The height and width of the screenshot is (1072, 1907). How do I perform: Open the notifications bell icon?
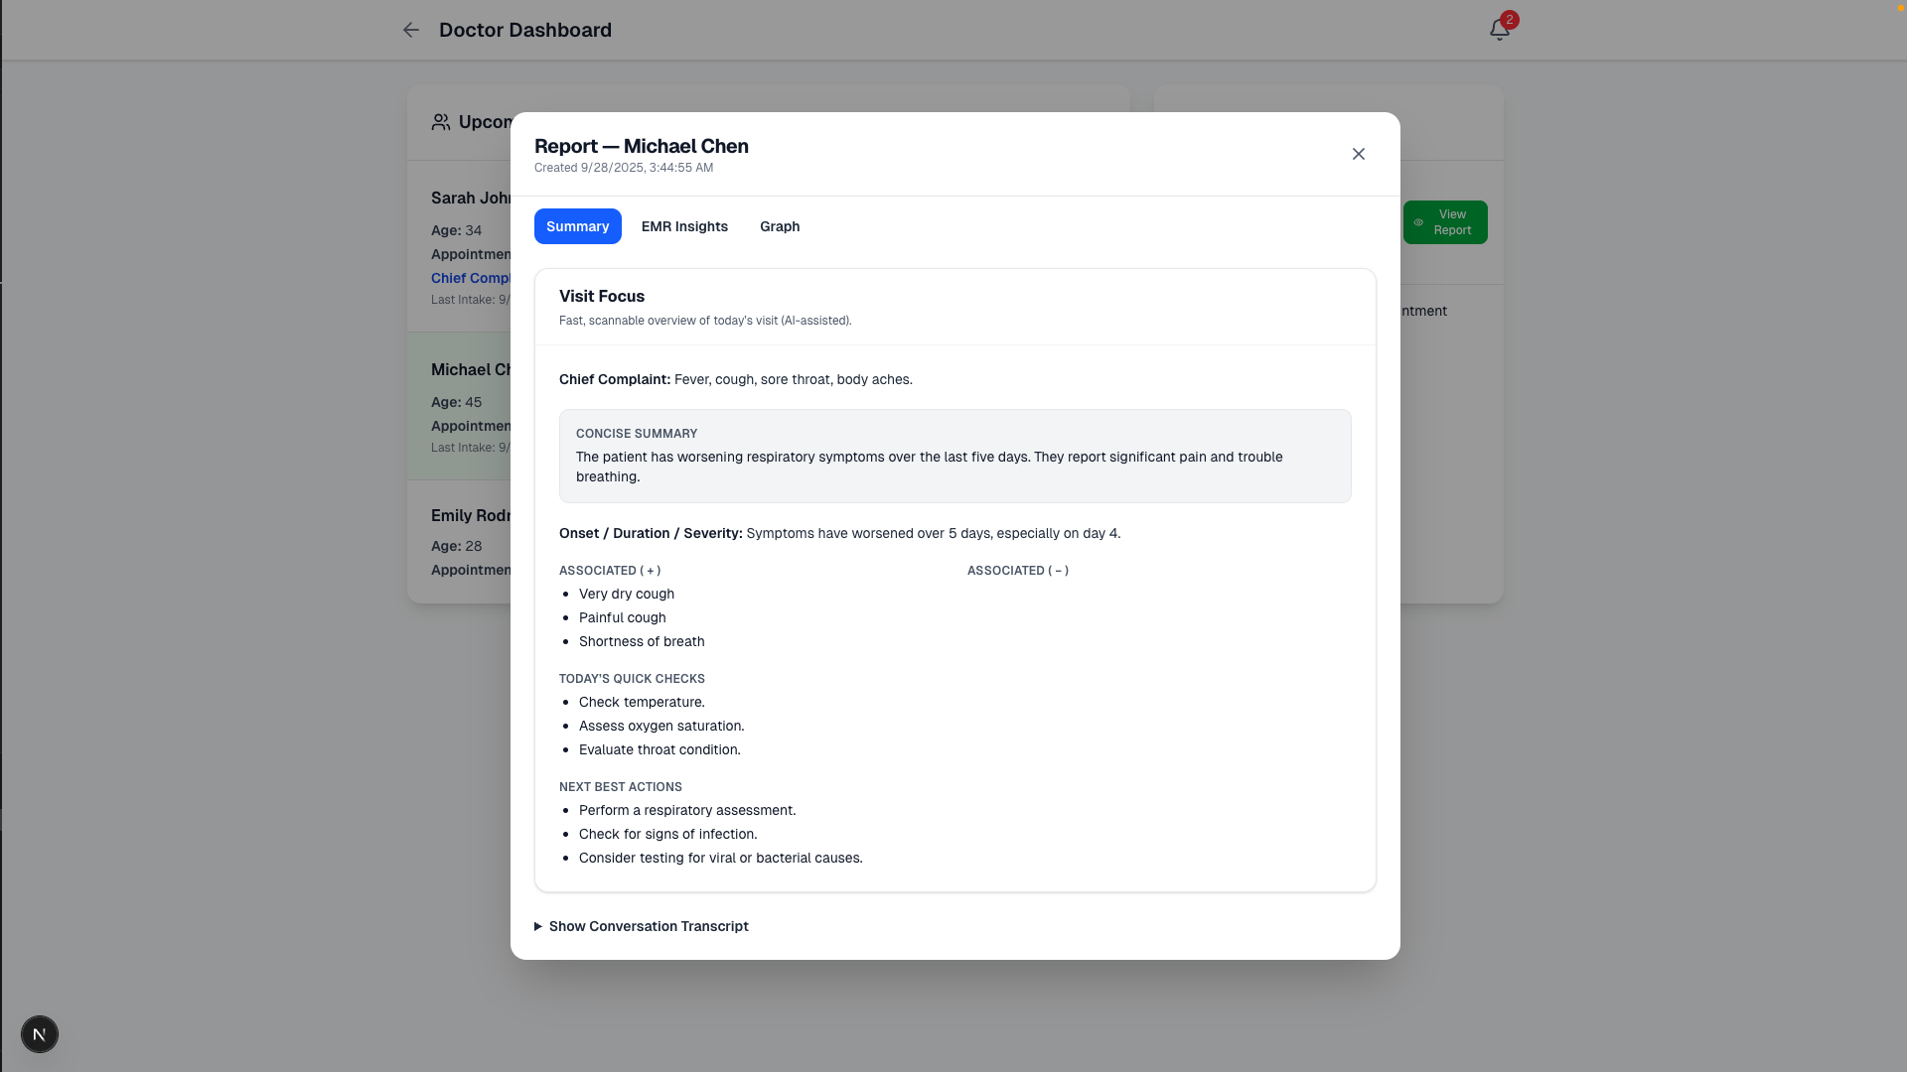[1499, 31]
